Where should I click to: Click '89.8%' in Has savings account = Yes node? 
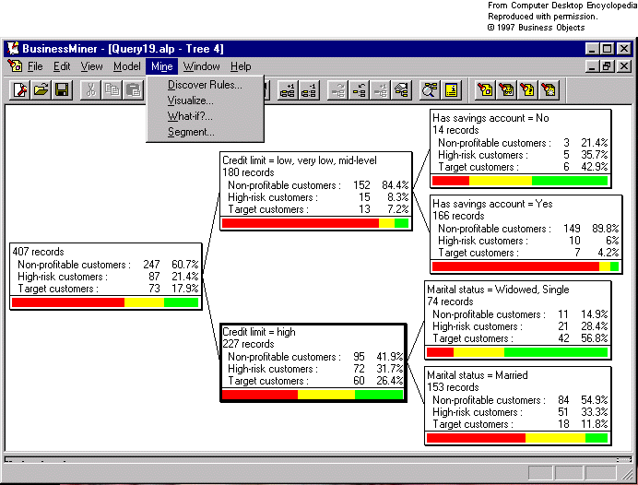tap(606, 229)
